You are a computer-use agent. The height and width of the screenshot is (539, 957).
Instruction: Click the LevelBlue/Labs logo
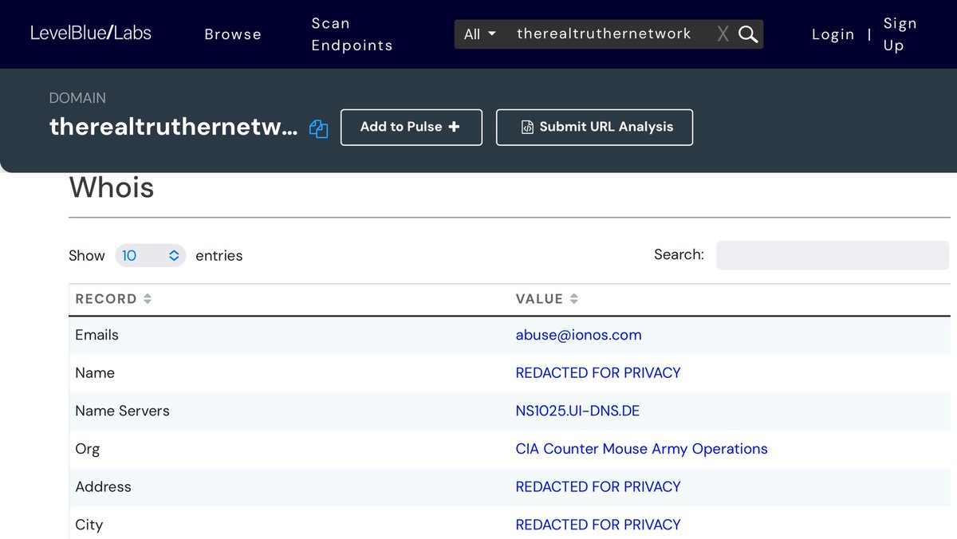(x=91, y=33)
